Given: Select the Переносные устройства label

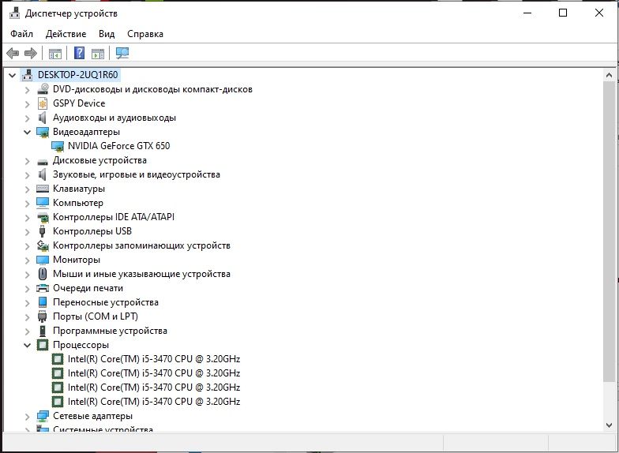Looking at the screenshot, I should 106,302.
